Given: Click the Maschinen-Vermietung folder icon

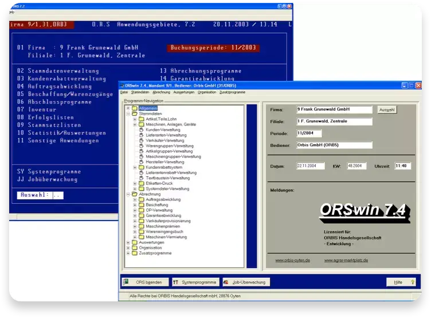Looking at the screenshot, I should point(142,237).
